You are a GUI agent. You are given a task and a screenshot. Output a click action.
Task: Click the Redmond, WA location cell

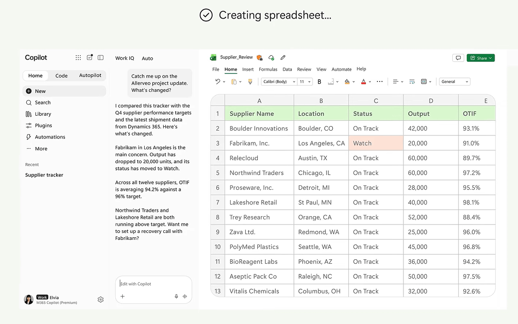[321, 232]
